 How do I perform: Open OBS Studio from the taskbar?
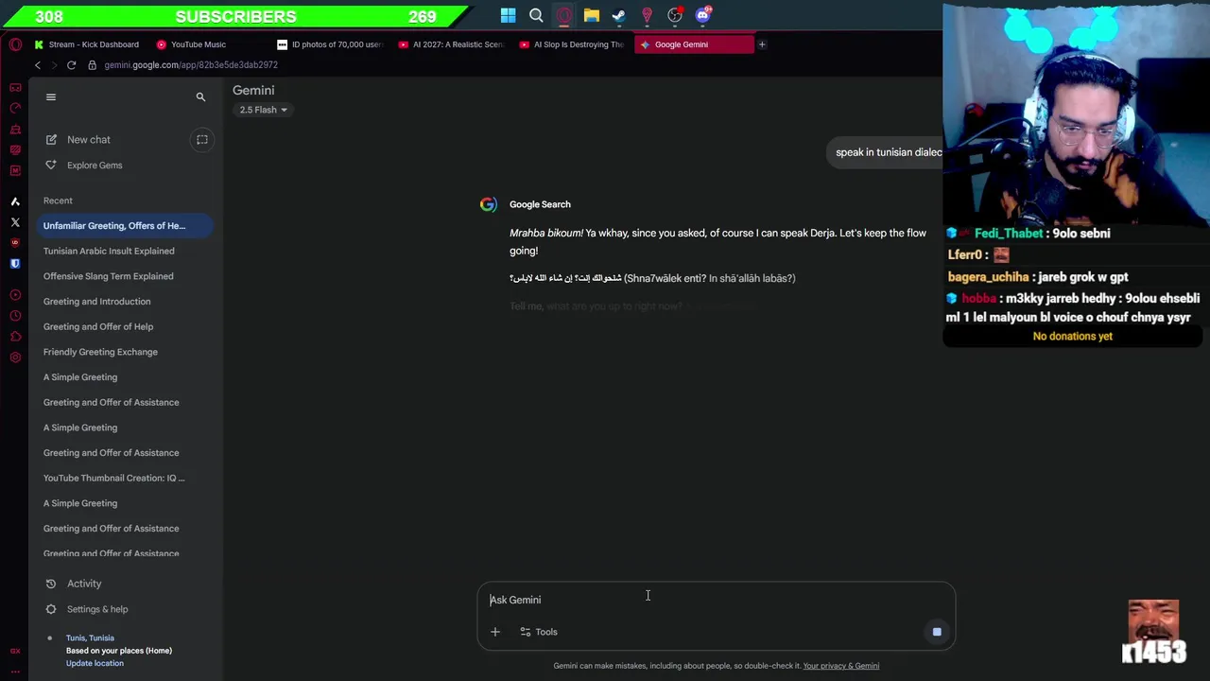pos(675,15)
